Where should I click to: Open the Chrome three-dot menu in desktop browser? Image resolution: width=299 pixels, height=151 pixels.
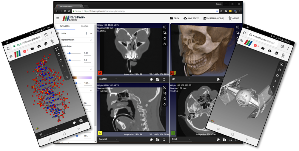(239, 11)
